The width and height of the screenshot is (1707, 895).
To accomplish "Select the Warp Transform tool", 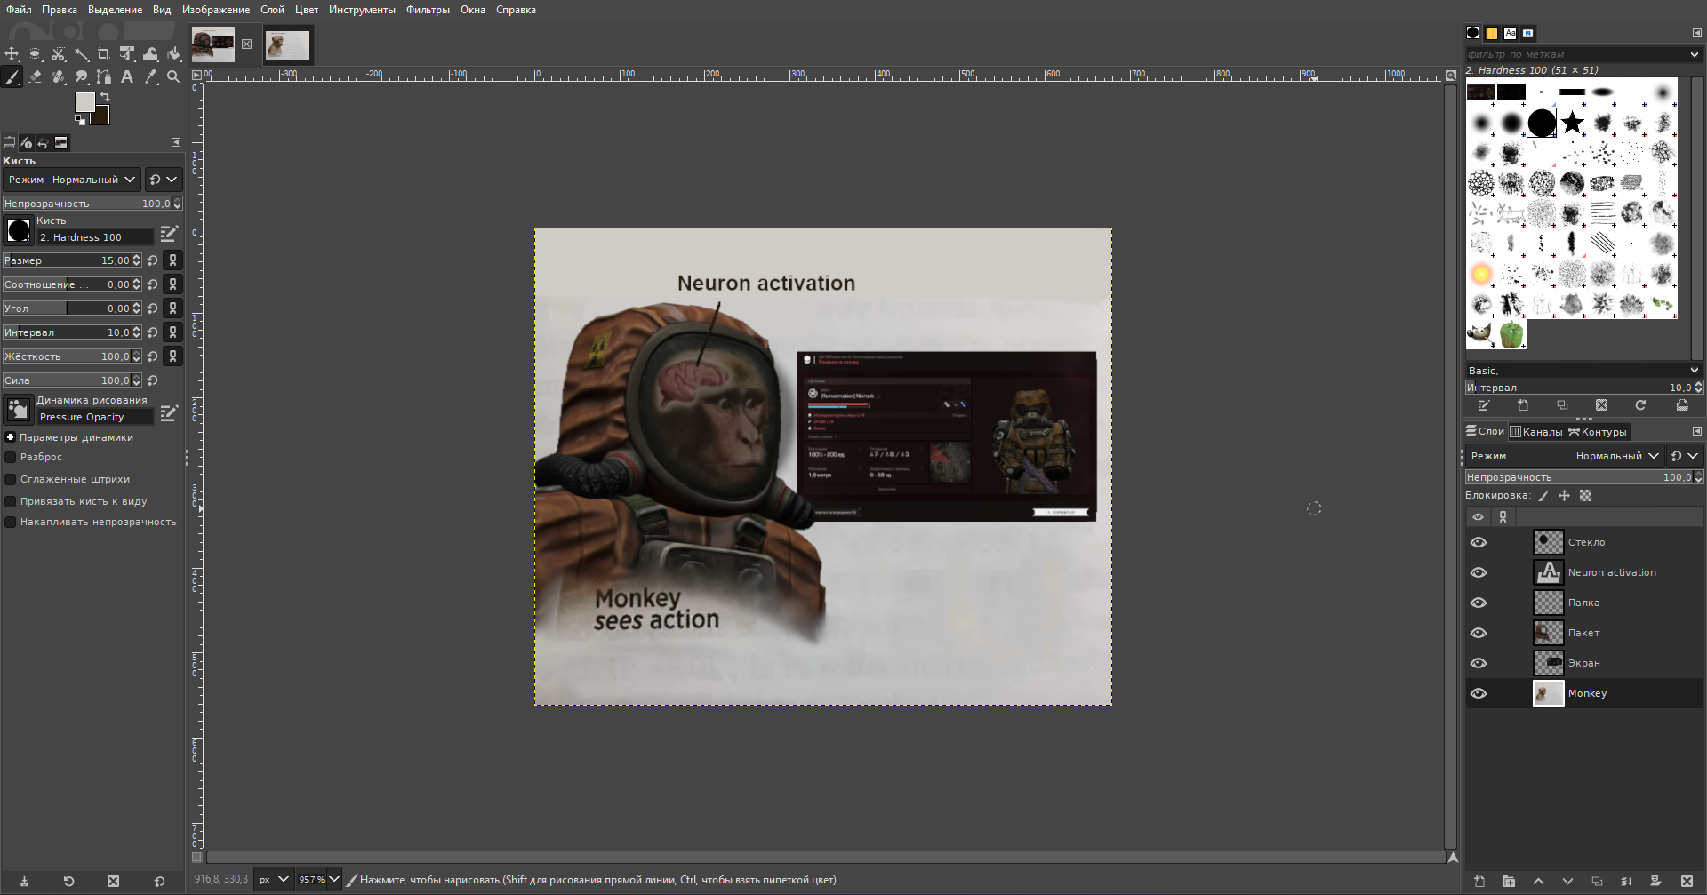I will click(150, 53).
